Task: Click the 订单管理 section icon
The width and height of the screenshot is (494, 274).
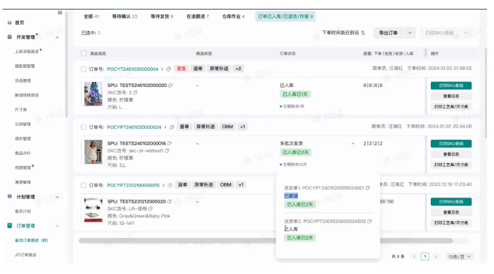Action: (9, 226)
